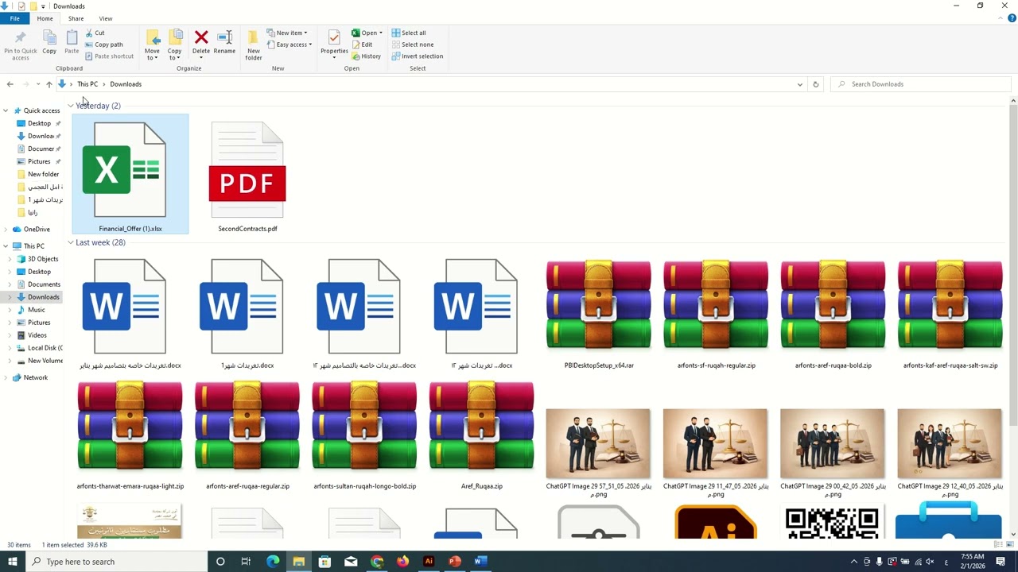
Task: Select Videos in navigation pane
Action: point(37,335)
